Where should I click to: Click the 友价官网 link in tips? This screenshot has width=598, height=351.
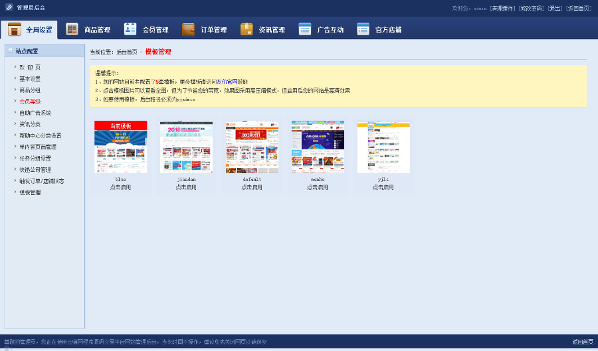coord(227,82)
